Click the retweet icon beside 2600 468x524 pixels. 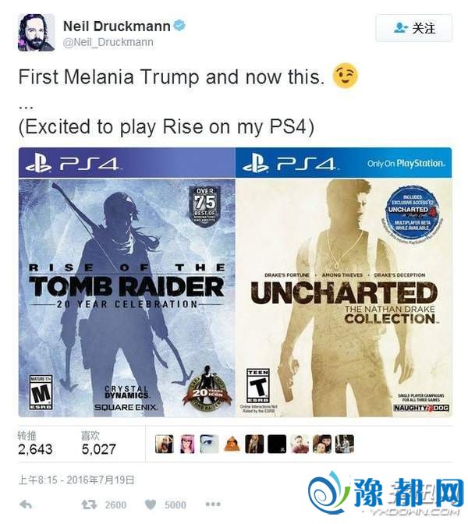pyautogui.click(x=89, y=505)
